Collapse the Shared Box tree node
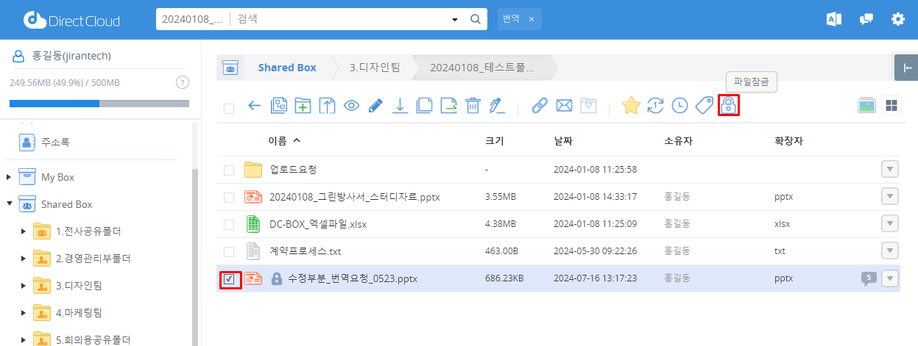 click(9, 204)
